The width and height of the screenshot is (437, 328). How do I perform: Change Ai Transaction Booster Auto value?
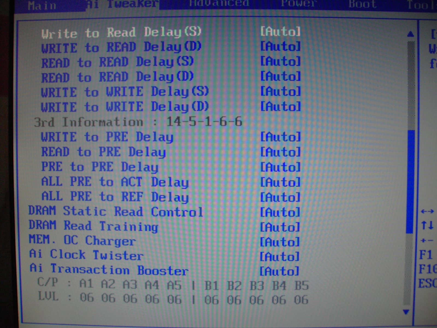(x=279, y=272)
